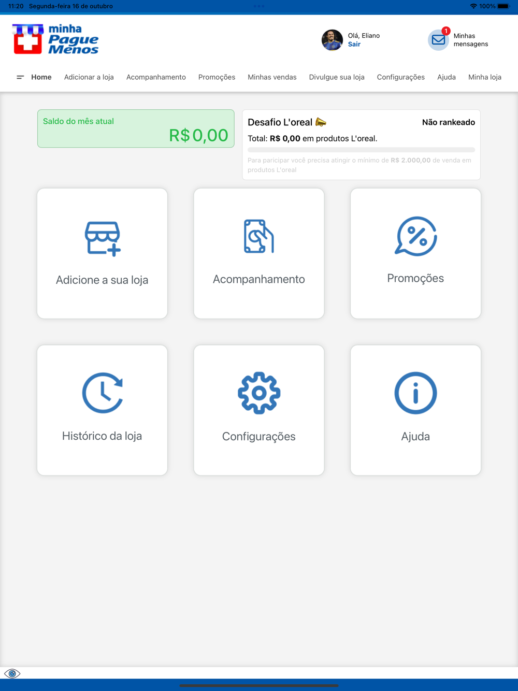Image resolution: width=518 pixels, height=691 pixels.
Task: Click Eliano's profile avatar
Action: 332,40
